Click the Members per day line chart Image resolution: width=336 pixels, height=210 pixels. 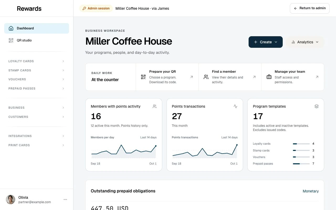tap(124, 151)
